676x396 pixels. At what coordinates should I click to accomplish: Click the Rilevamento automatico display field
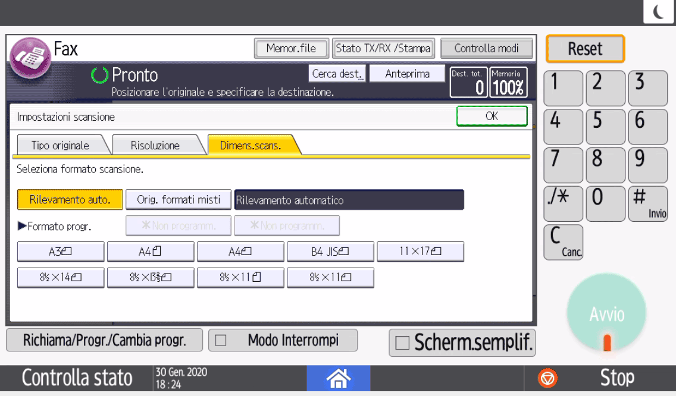point(349,200)
